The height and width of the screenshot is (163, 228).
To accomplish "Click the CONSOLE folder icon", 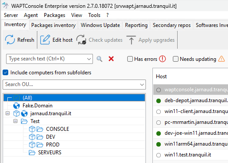I will (x=40, y=129).
